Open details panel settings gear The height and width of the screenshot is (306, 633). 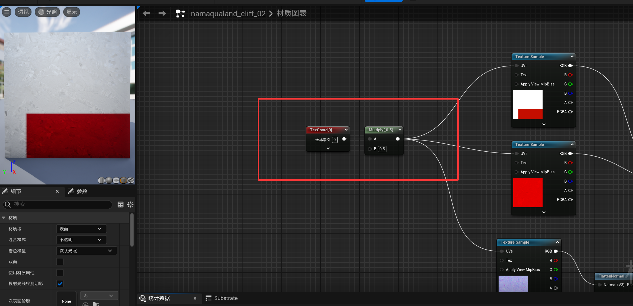pos(130,205)
